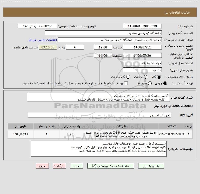This screenshot has height=194, width=200.
Task: Click the remaining days field showing 4
Action: (x=75, y=47)
